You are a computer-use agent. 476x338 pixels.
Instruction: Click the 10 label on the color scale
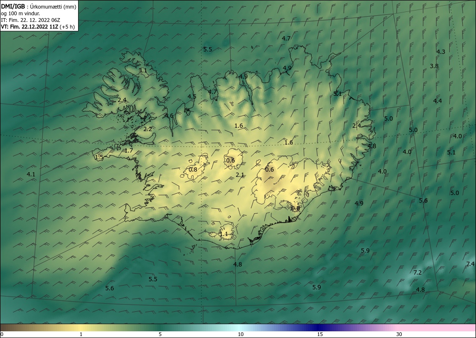pyautogui.click(x=240, y=335)
